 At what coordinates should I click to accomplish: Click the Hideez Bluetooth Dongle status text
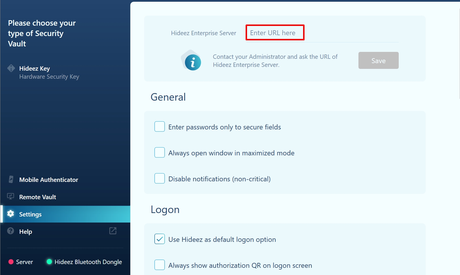(88, 262)
